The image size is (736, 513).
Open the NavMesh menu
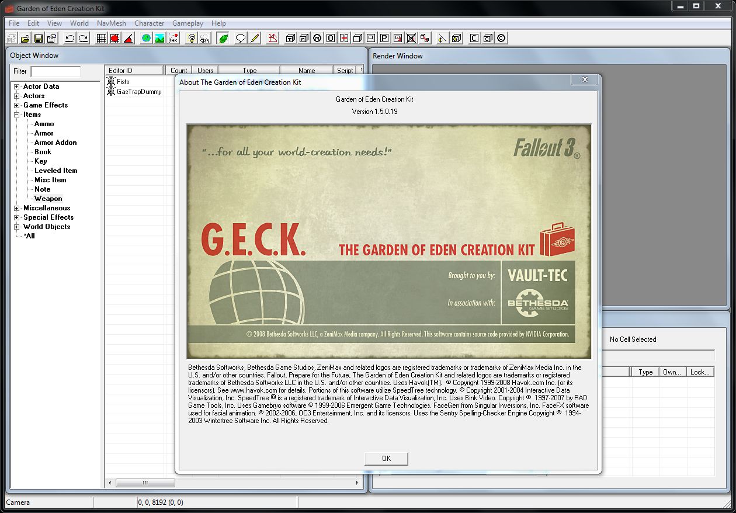111,23
